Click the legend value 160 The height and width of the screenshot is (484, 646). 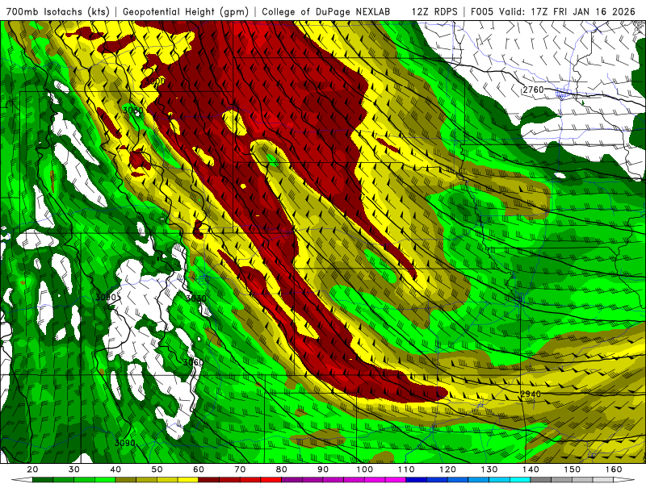pyautogui.click(x=614, y=469)
